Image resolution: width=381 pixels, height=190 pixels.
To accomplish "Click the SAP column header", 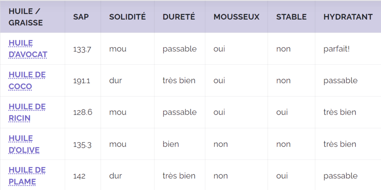I will click(81, 17).
